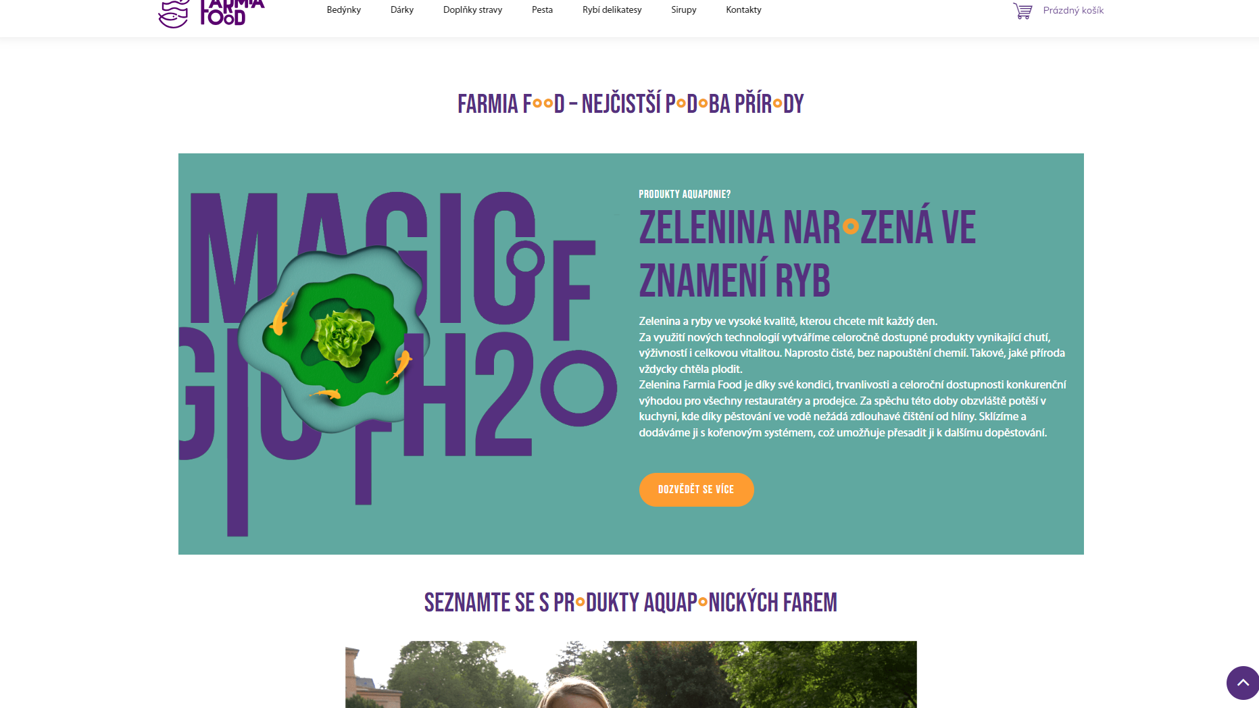This screenshot has width=1259, height=708.
Task: Click the Zelenina narozená ve znamení ryb heading
Action: coord(807,253)
